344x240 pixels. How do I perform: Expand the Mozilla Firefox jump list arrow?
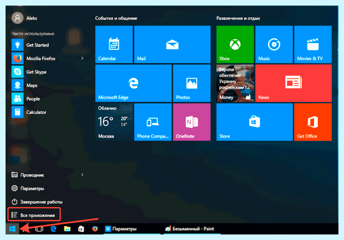[x=82, y=58]
